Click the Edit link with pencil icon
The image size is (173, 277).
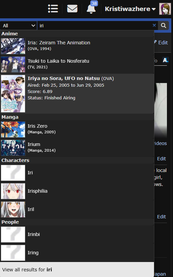161,43
